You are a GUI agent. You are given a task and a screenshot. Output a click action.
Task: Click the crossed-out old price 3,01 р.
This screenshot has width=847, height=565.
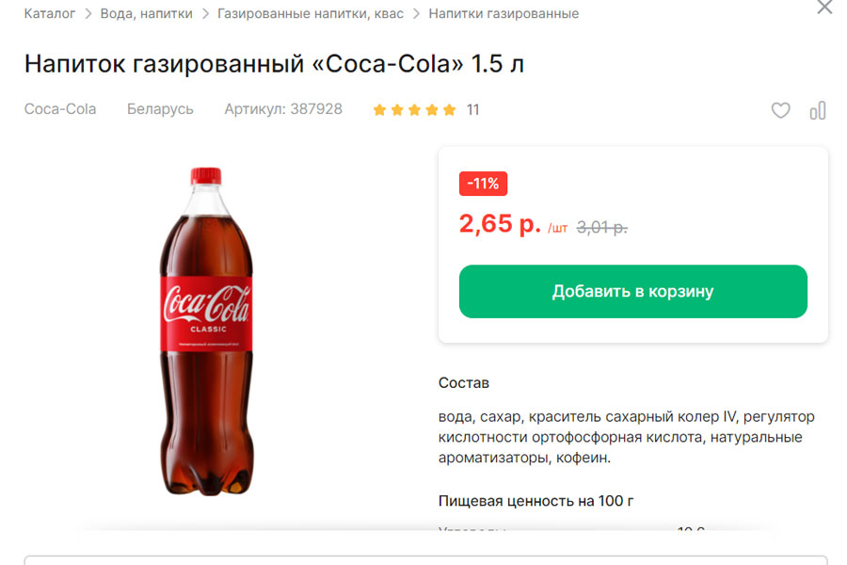[601, 226]
